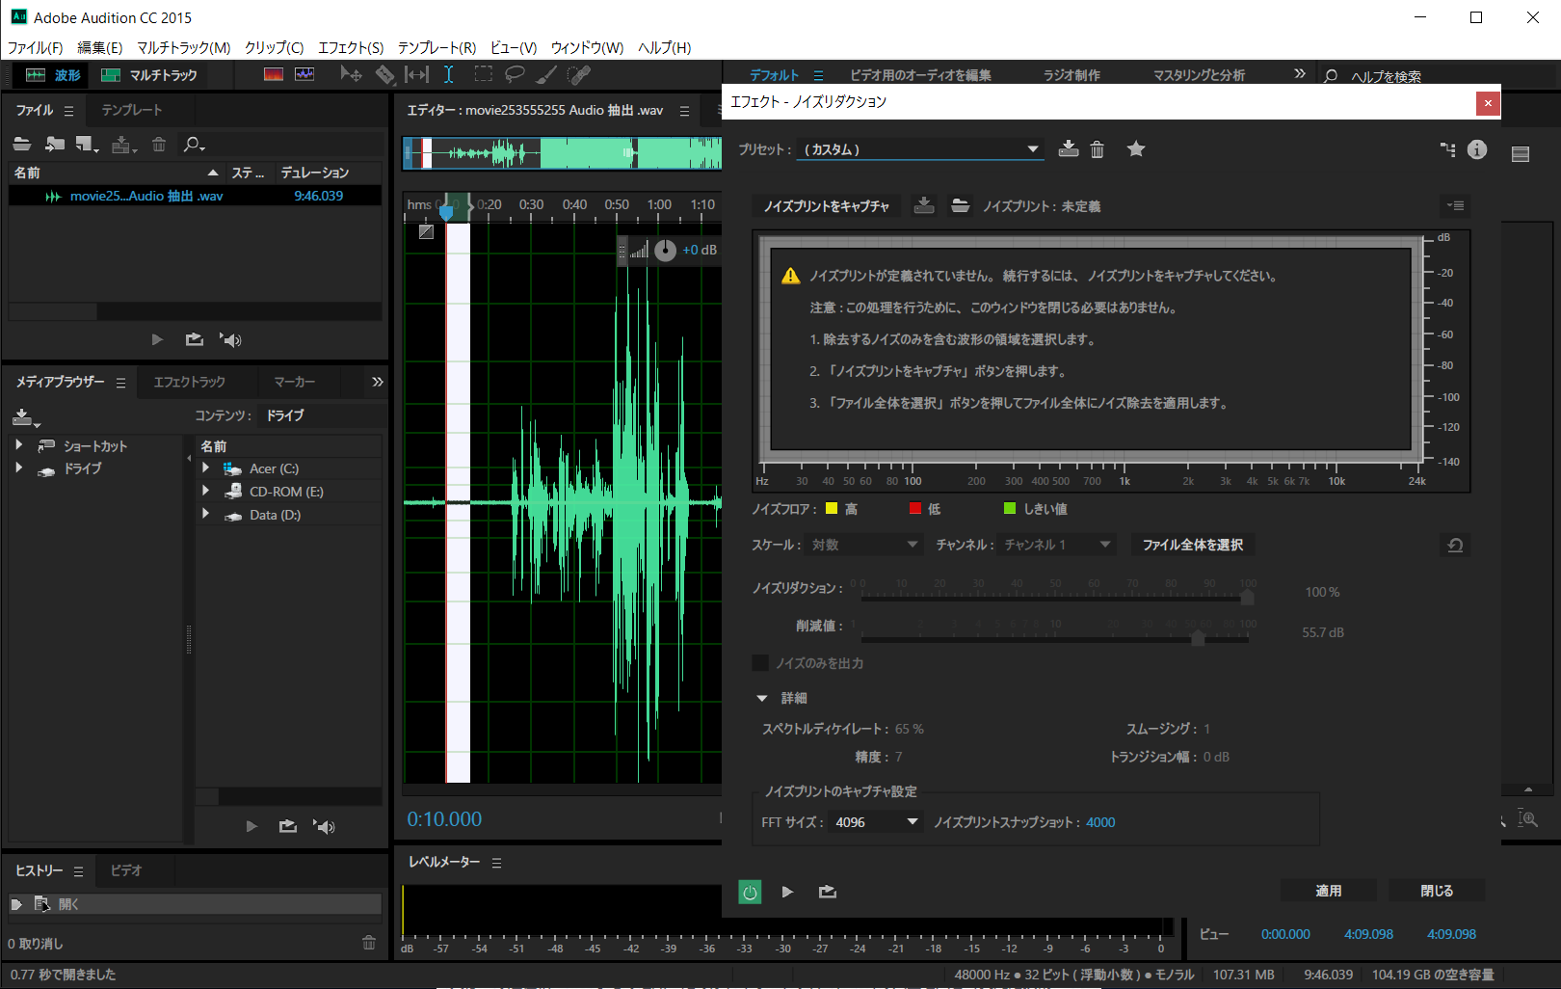Open the Media Browser add shortcut dropdown
Viewport: 1561px width, 989px height.
26,417
